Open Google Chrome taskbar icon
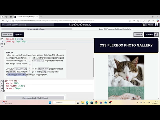This screenshot has height=120, width=160. [96, 102]
